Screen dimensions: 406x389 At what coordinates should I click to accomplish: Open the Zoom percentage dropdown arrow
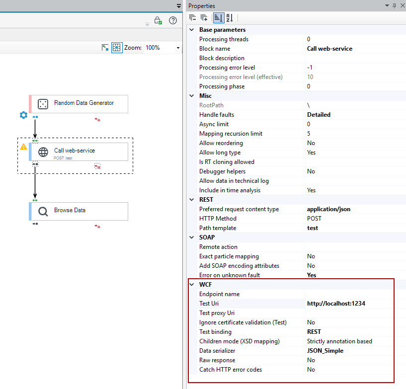[178, 48]
